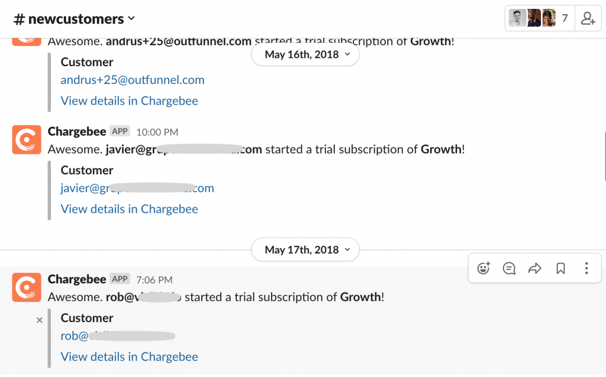Viewport: 606px width, 377px height.
Task: Open View details in Chargebee under rob@
Action: [129, 356]
